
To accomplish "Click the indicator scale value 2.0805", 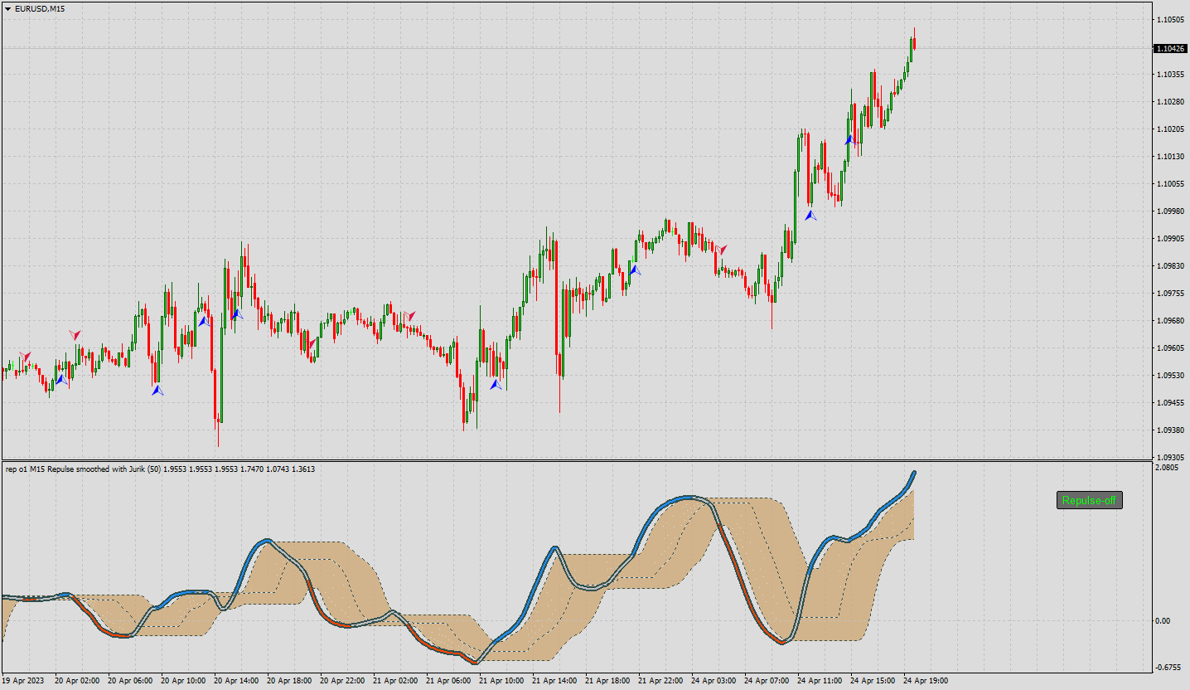I will (1167, 468).
